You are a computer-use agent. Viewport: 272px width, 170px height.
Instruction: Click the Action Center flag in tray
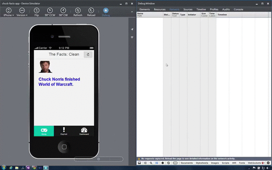[x=254, y=168]
